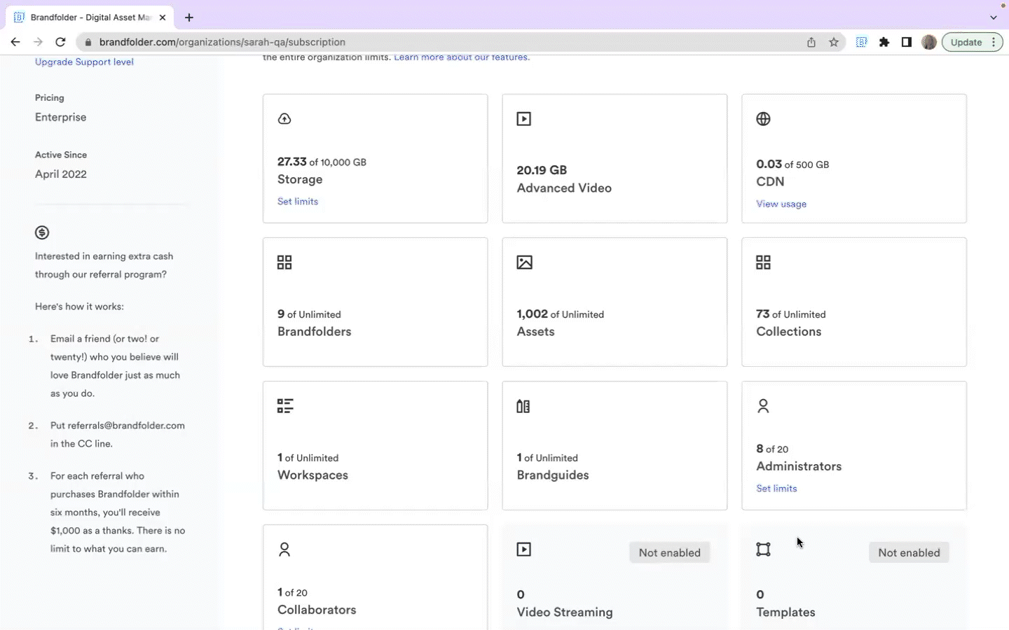Click the CDN globe icon

pyautogui.click(x=764, y=119)
